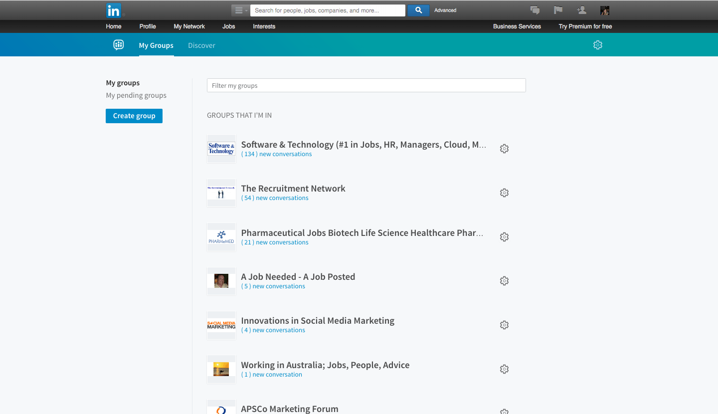The height and width of the screenshot is (414, 718).
Task: Switch to My Groups tab
Action: click(156, 45)
